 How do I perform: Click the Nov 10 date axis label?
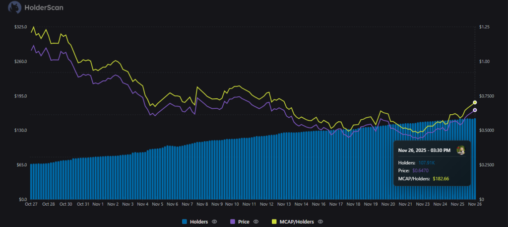click(x=233, y=204)
